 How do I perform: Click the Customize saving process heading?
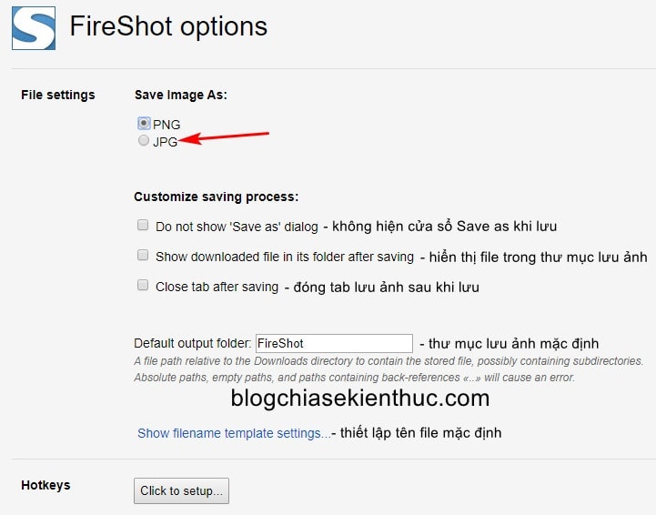(217, 197)
